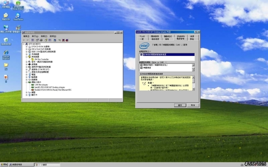Click the Wake on LAN list scroll-up arrow
This screenshot has height=167, width=268.
click(193, 65)
